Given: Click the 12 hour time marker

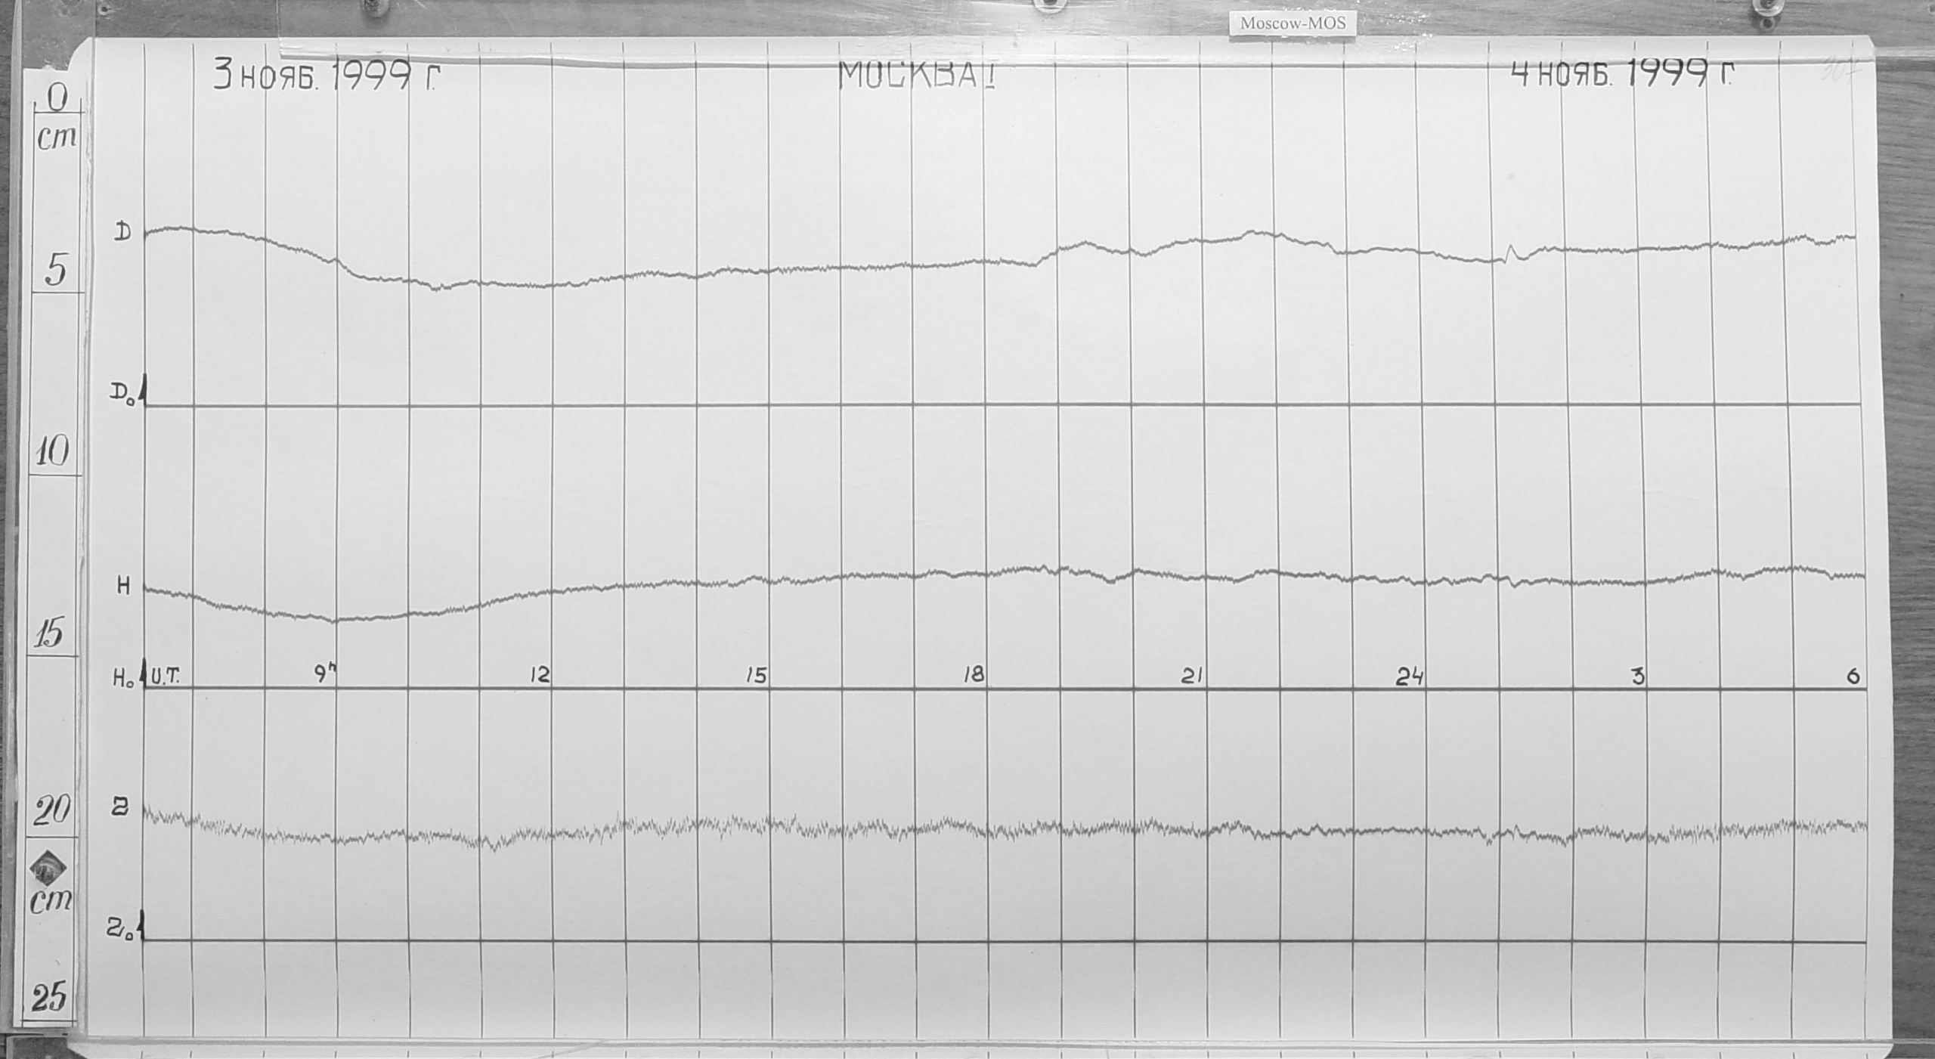Looking at the screenshot, I should point(540,675).
